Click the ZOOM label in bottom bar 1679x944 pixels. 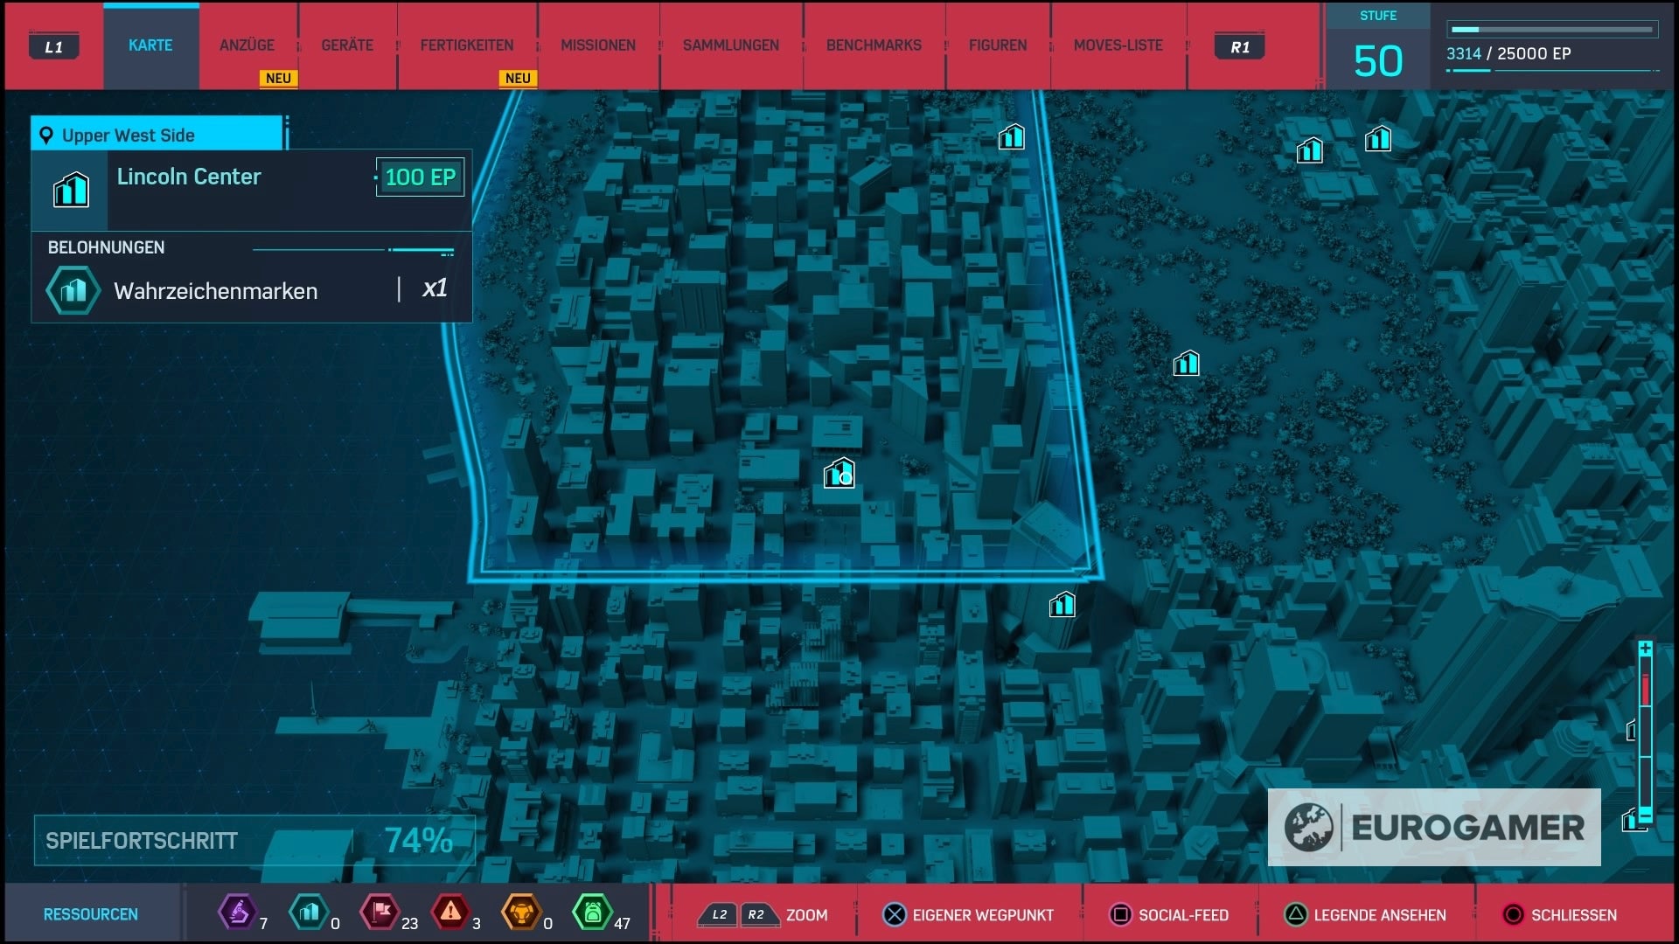[806, 915]
